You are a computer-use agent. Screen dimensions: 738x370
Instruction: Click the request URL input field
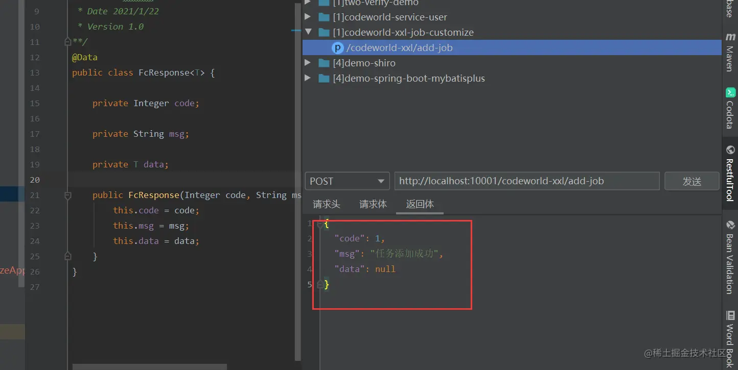[527, 181]
